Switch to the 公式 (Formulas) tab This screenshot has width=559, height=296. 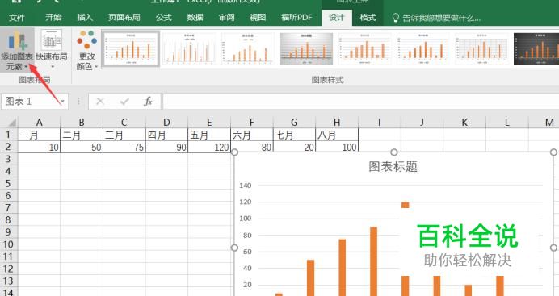tap(164, 18)
